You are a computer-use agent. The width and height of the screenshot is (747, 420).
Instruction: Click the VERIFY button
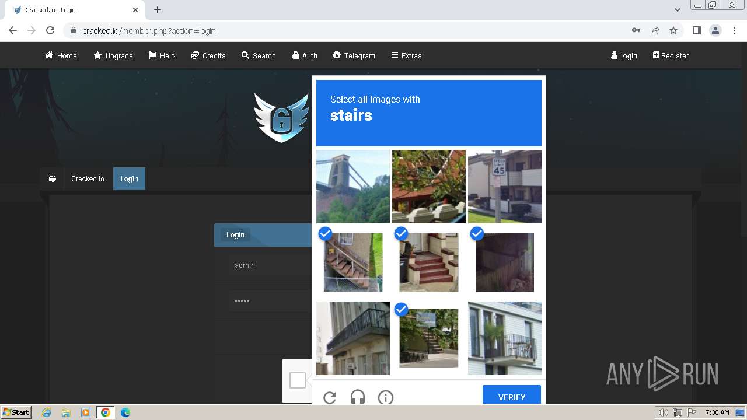point(512,395)
